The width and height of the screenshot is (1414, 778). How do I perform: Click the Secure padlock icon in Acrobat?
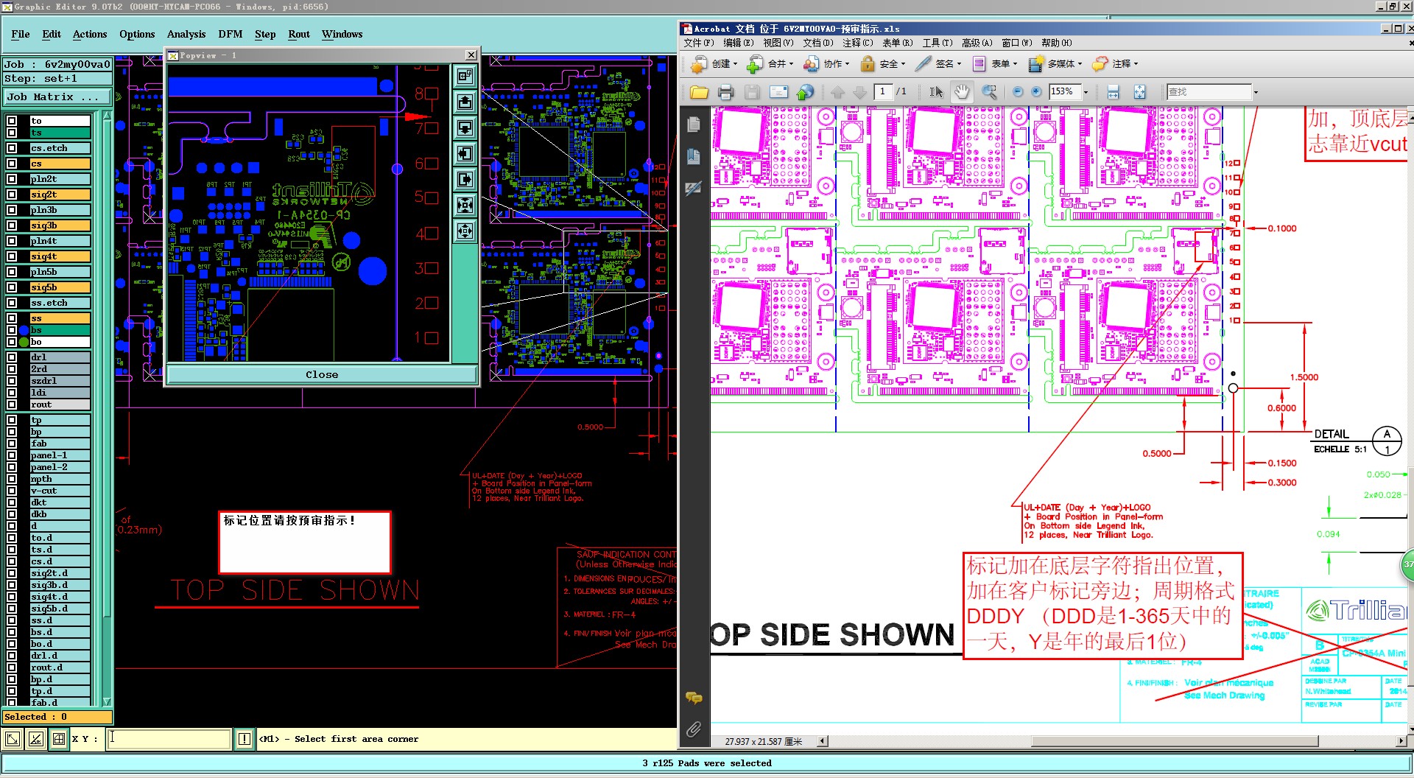click(868, 64)
